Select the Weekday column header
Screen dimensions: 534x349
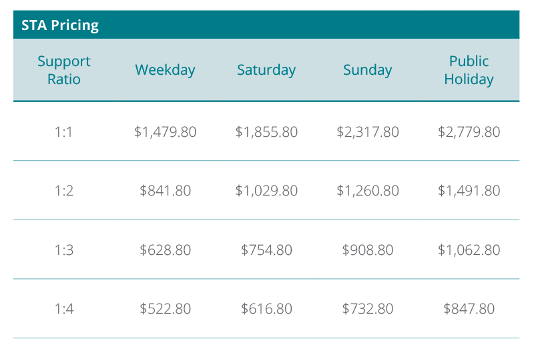click(x=165, y=70)
